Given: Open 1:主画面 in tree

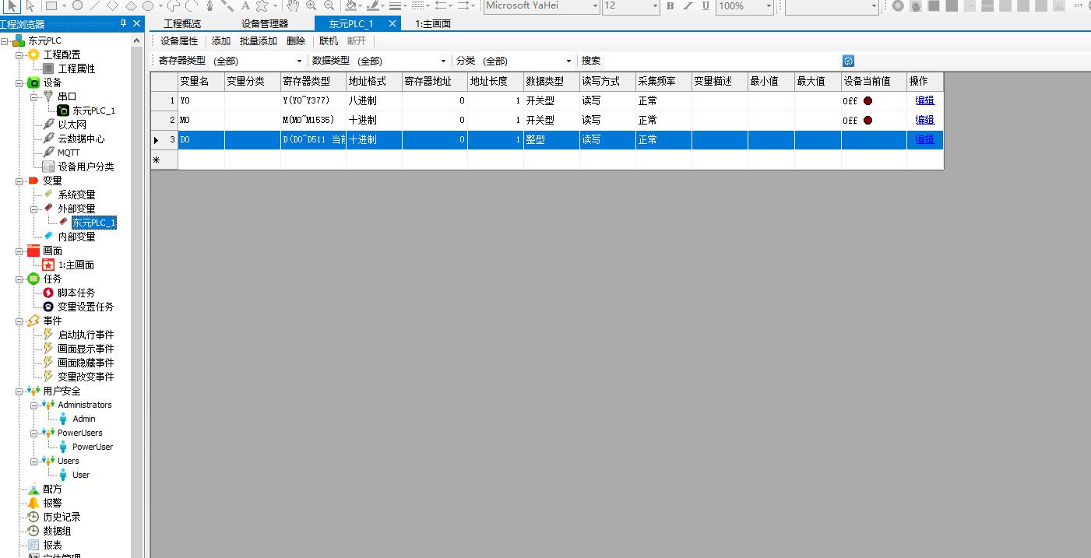Looking at the screenshot, I should pyautogui.click(x=76, y=265).
